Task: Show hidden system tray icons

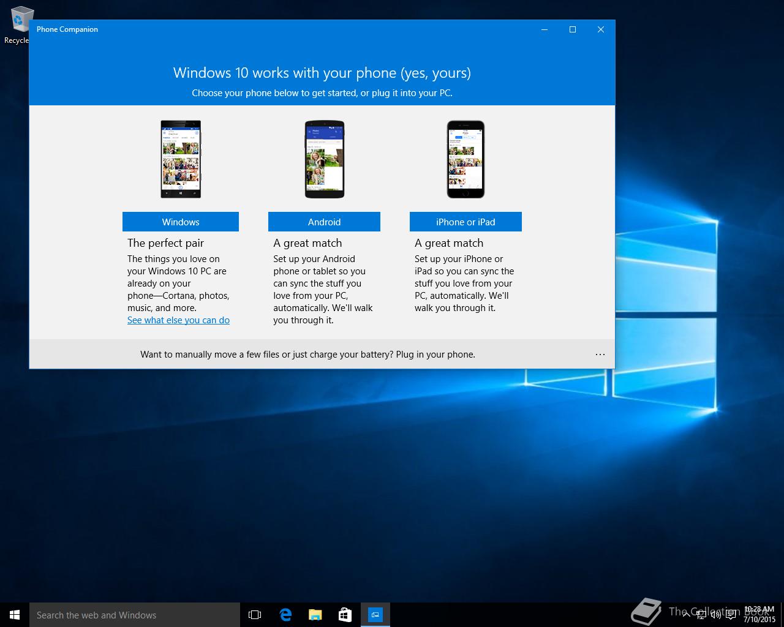Action: (x=686, y=615)
